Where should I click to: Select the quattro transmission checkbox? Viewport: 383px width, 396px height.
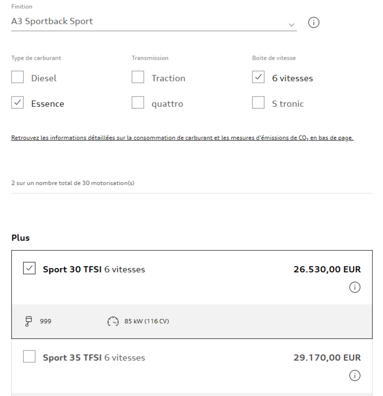(x=138, y=103)
